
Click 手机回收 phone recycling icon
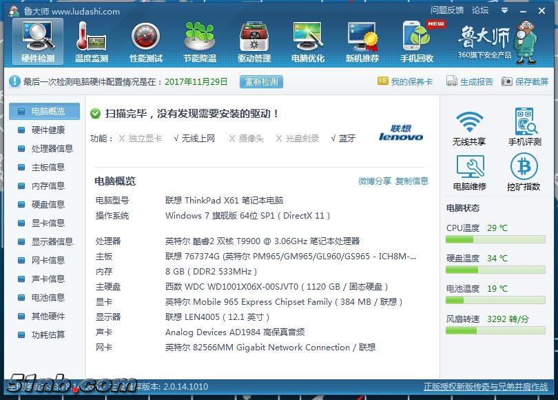click(x=417, y=41)
